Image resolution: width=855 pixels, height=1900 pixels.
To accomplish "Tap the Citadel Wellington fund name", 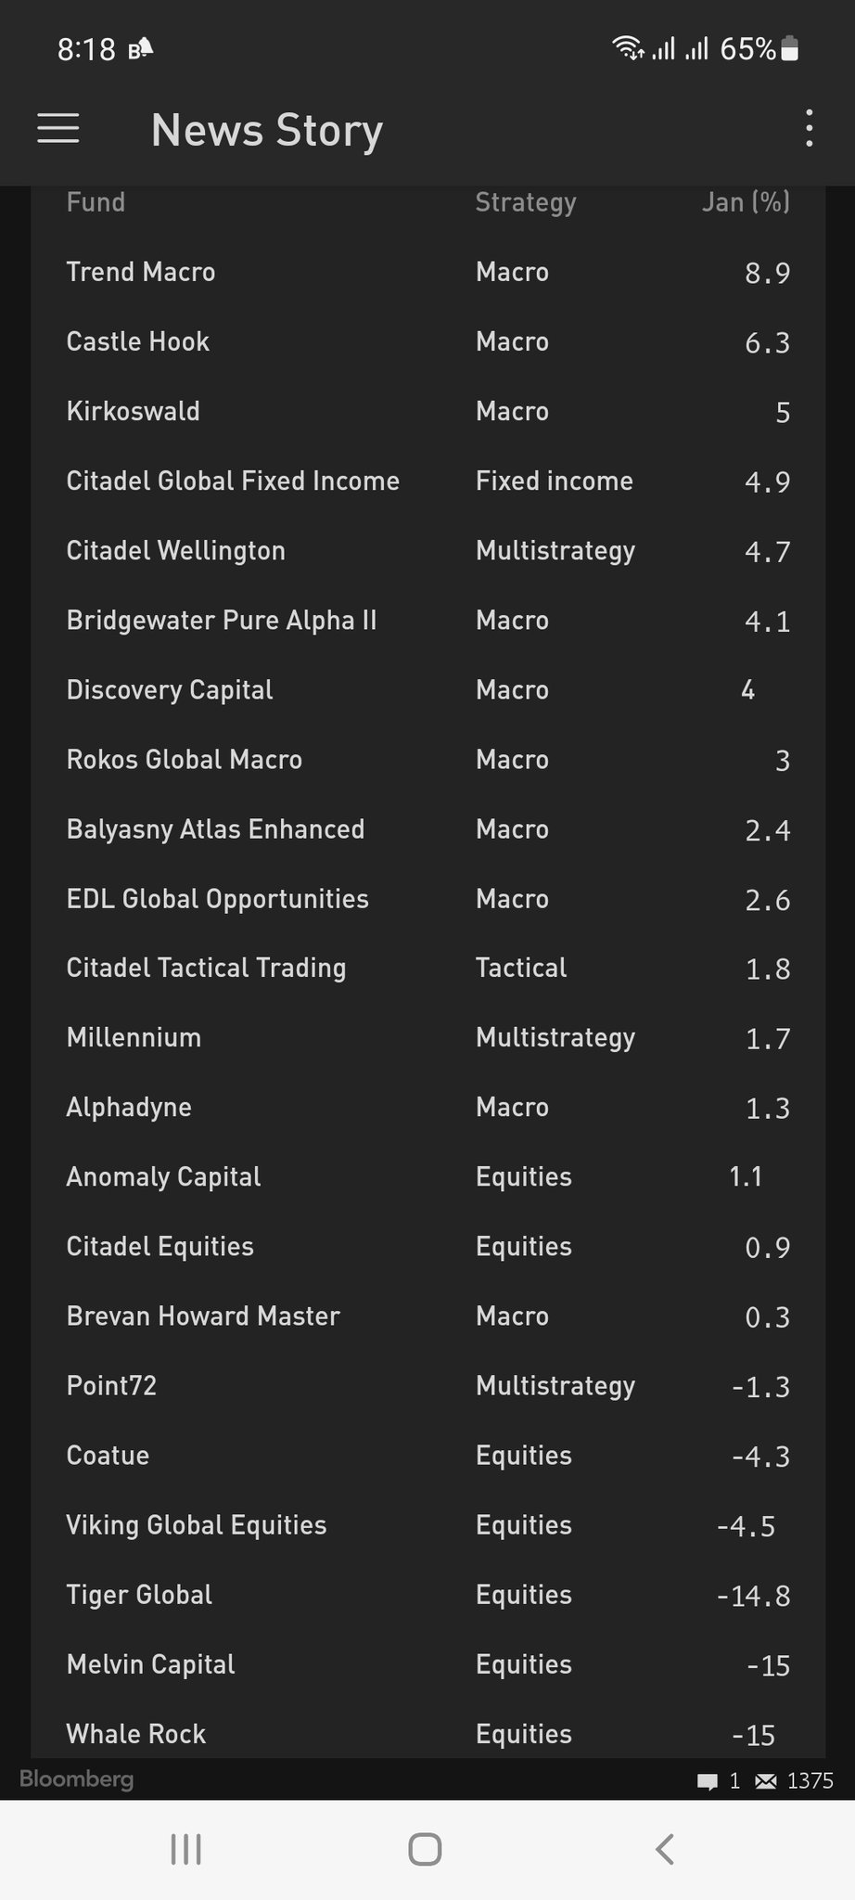I will click(175, 551).
